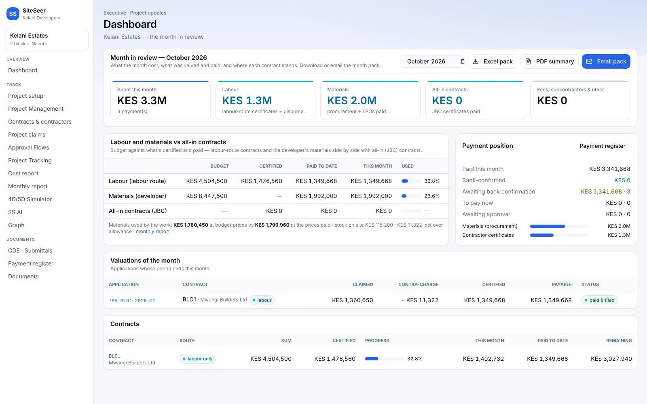Image resolution: width=647 pixels, height=404 pixels.
Task: Click the BL01 contract 32.8% progress bar
Action: click(x=384, y=359)
